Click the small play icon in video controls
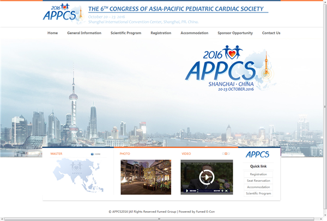This screenshot has height=221, width=327. [187, 191]
